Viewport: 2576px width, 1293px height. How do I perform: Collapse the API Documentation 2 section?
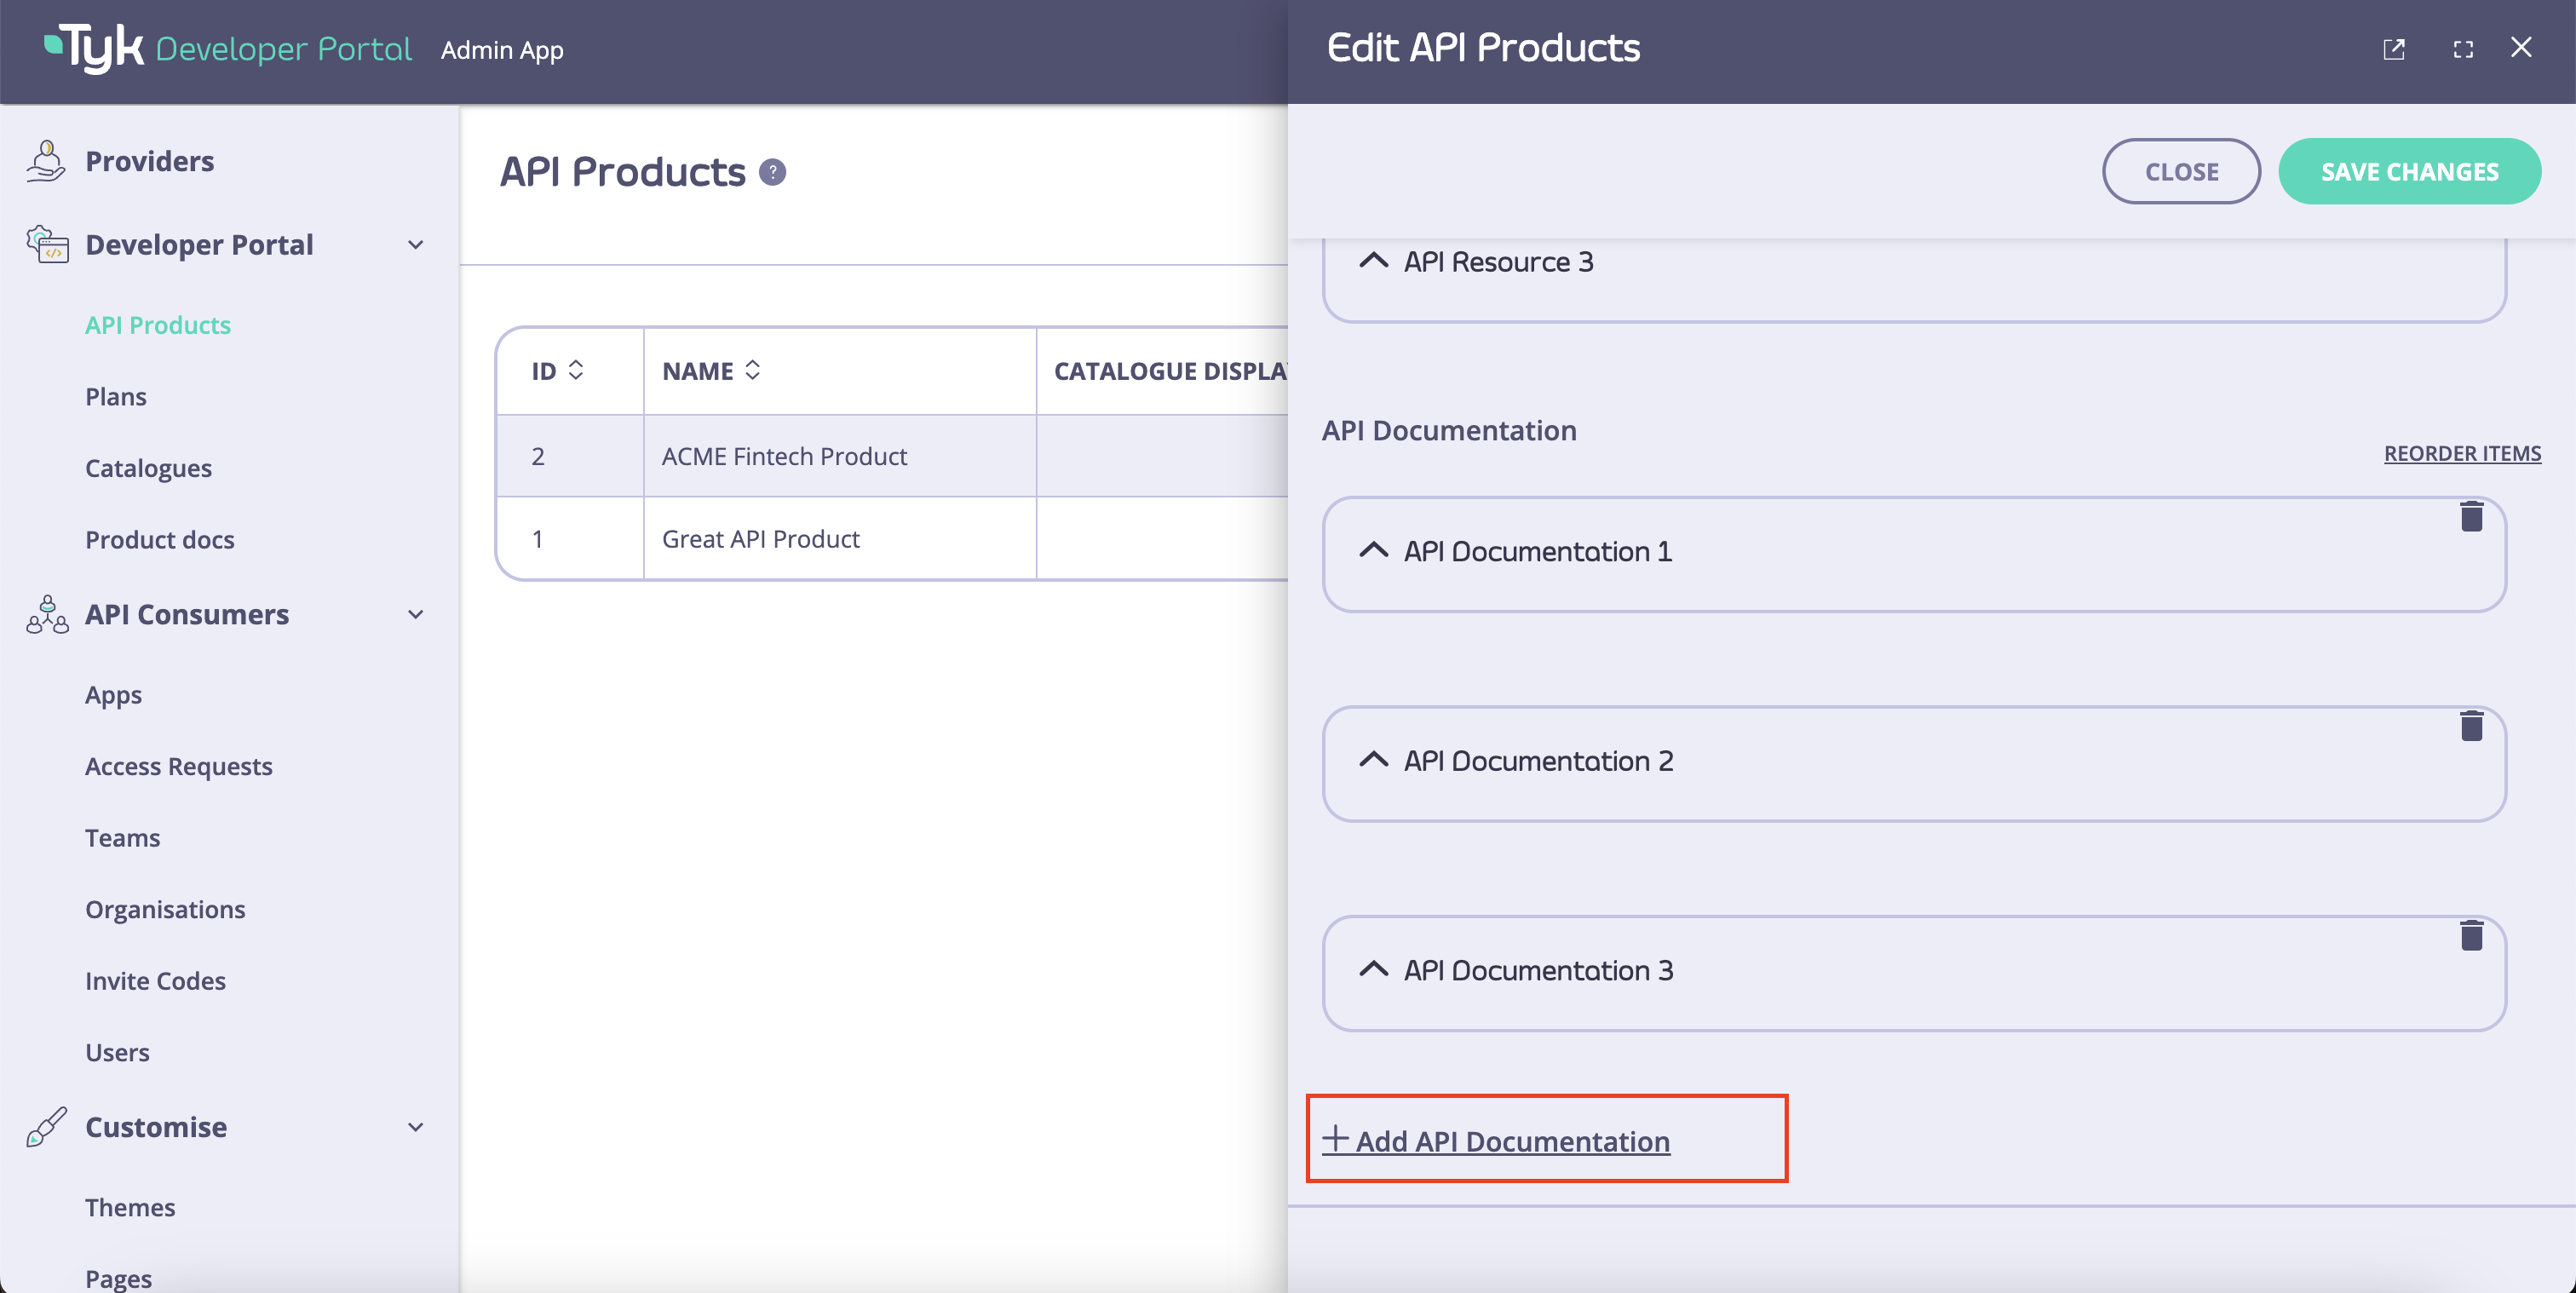[1373, 760]
